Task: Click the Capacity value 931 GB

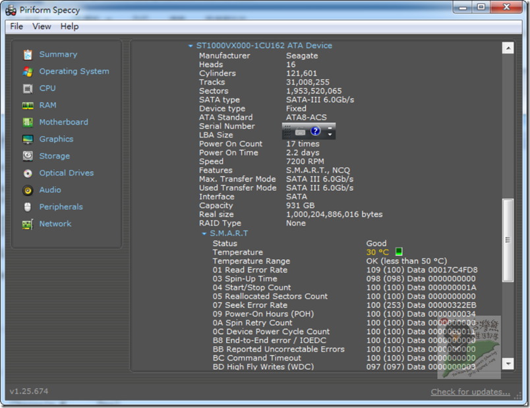Action: pos(300,205)
